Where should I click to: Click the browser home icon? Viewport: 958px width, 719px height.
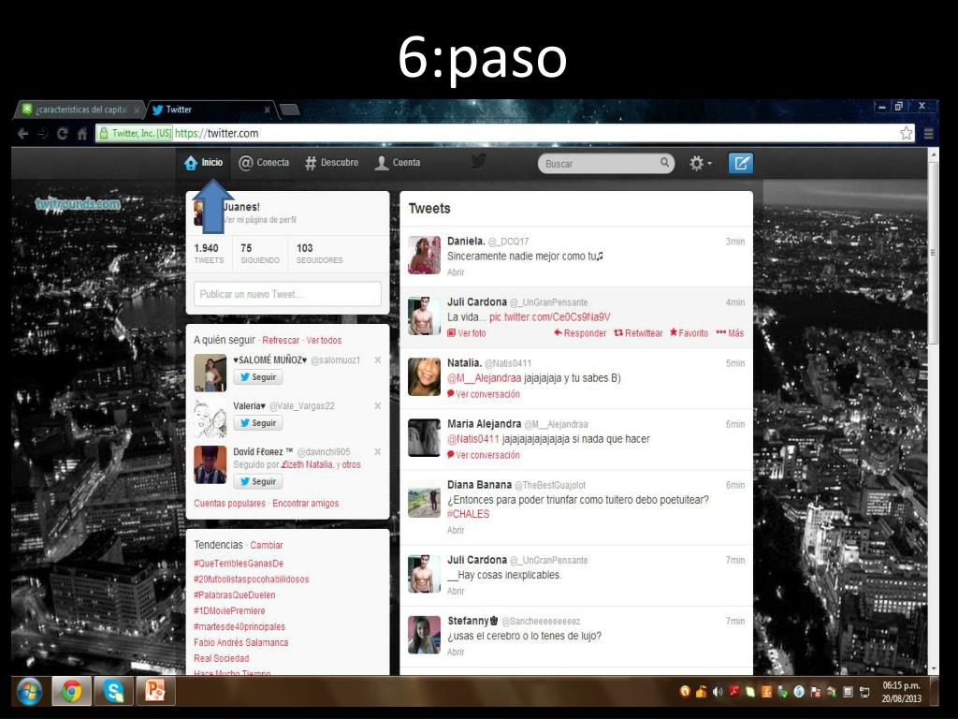coord(82,133)
